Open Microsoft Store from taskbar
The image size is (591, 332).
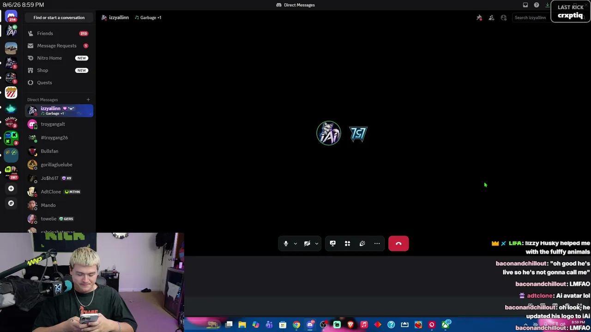click(283, 325)
